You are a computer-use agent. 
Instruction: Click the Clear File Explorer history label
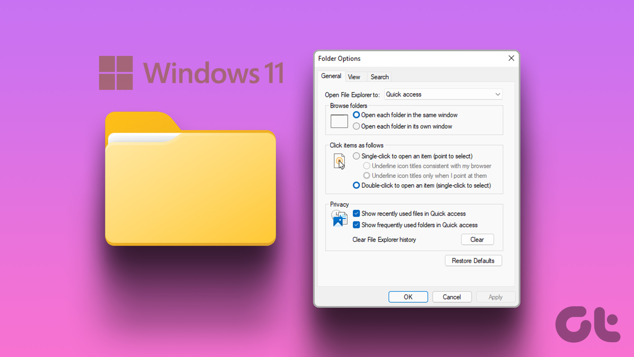click(384, 240)
